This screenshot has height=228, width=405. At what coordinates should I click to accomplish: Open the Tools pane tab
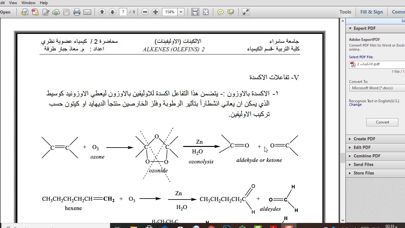point(345,12)
